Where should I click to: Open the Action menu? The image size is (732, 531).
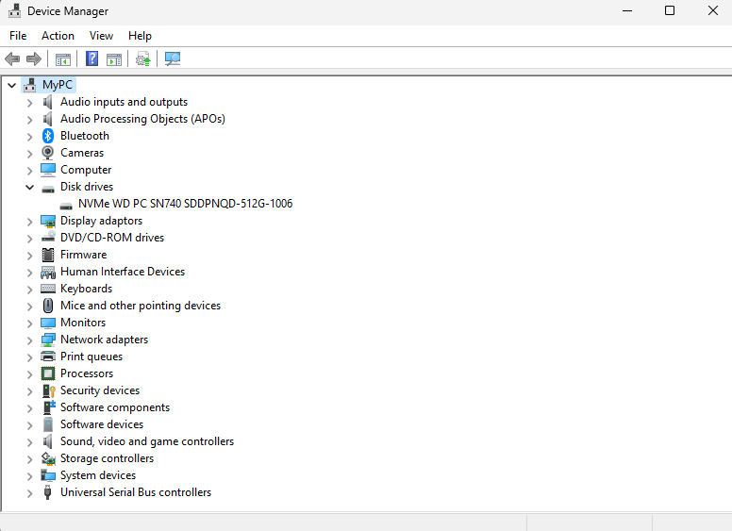(x=58, y=36)
